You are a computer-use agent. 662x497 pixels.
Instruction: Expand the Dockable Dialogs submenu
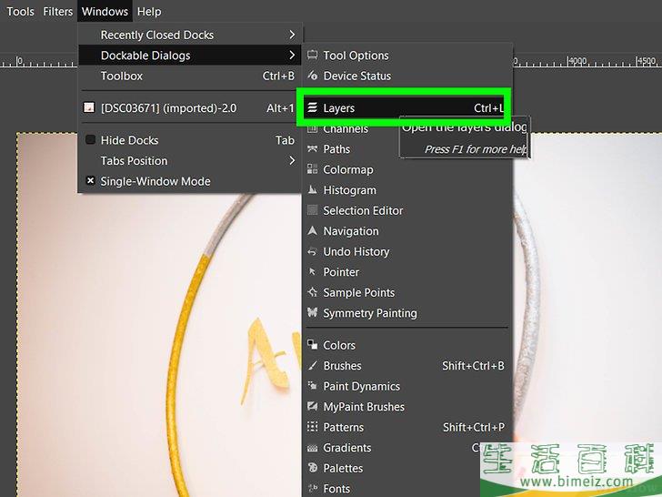[x=292, y=56]
